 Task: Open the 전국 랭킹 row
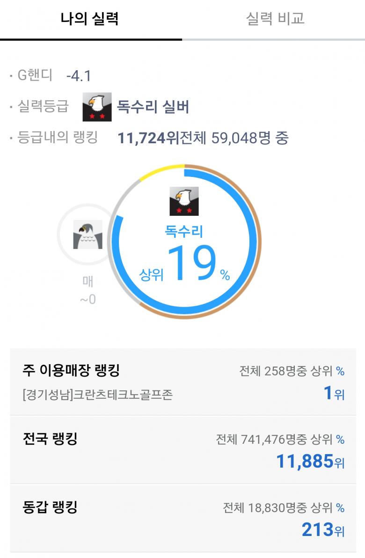[182, 450]
